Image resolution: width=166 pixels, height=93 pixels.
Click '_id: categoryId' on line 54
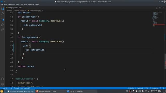tap(32, 25)
